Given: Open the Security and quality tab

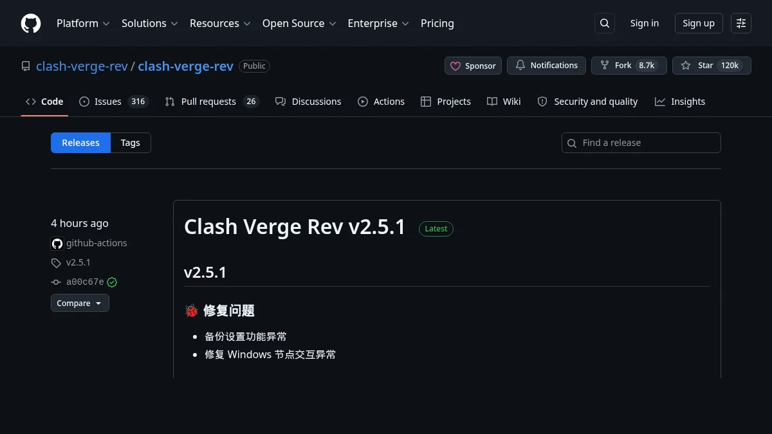Looking at the screenshot, I should coord(587,102).
